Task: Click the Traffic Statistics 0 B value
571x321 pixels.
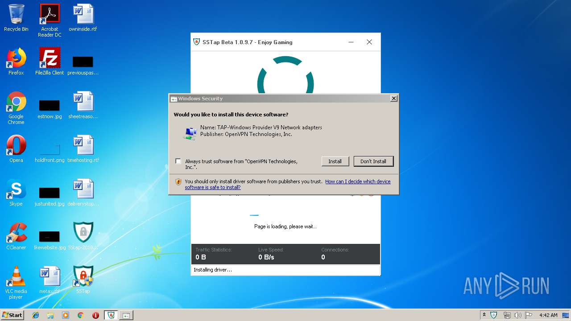Action: click(201, 257)
